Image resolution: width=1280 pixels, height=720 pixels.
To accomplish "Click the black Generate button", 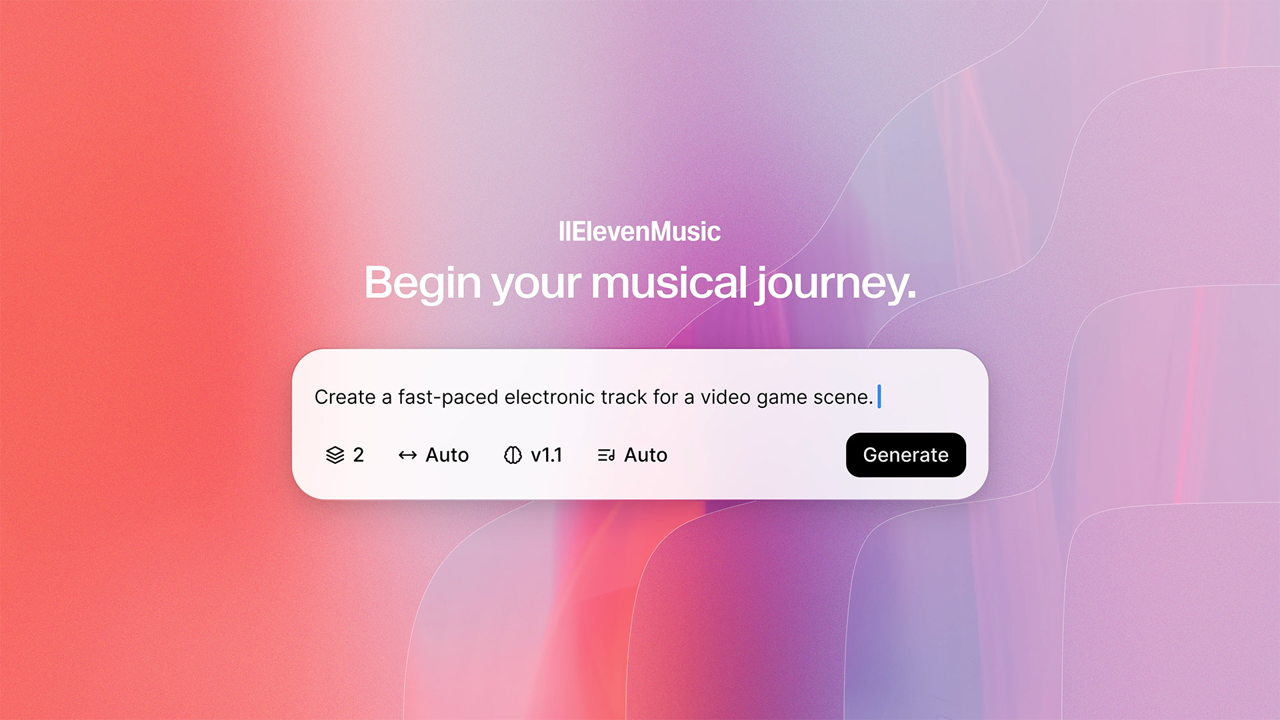I will (x=905, y=455).
